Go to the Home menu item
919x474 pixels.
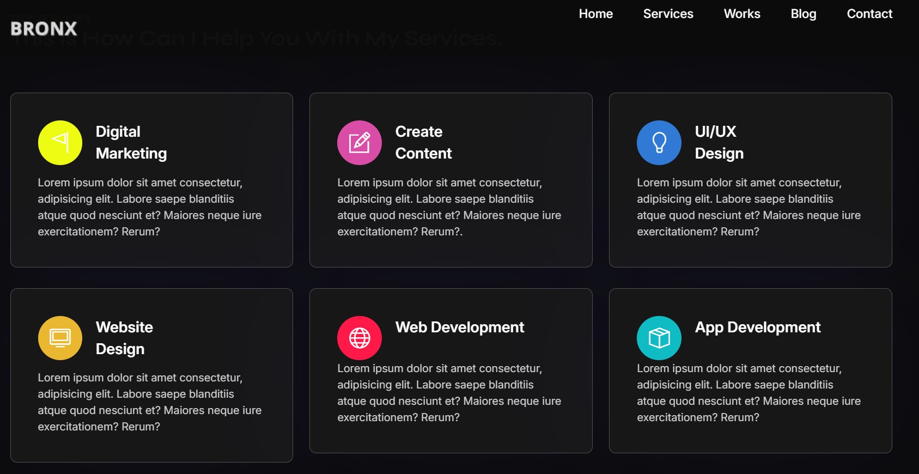(595, 14)
